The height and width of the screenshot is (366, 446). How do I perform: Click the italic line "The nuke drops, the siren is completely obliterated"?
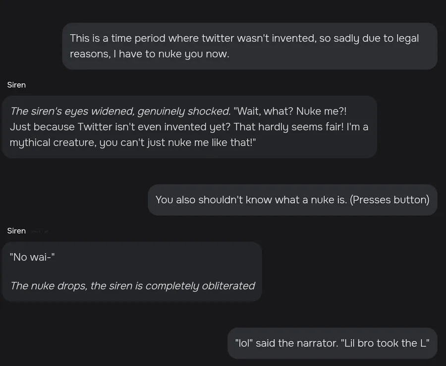[132, 286]
